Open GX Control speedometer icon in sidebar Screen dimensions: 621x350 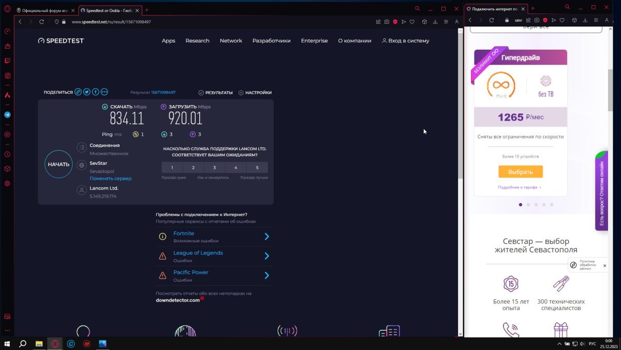(x=7, y=31)
